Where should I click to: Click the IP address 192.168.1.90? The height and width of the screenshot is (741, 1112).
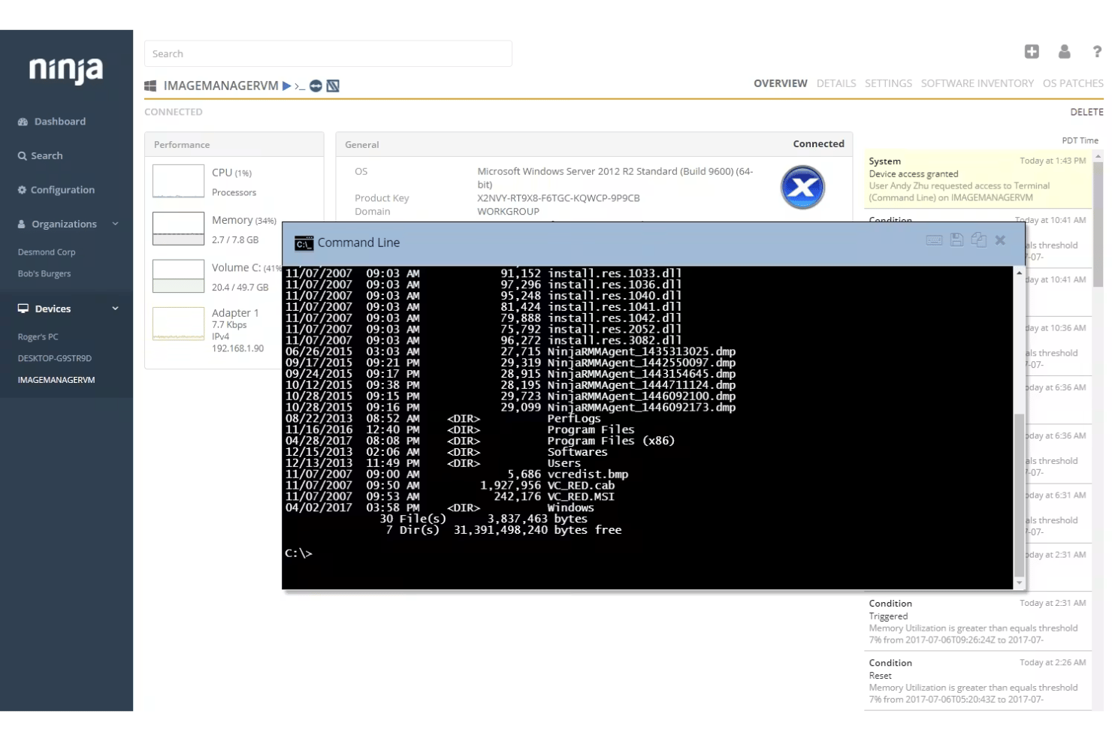point(237,349)
